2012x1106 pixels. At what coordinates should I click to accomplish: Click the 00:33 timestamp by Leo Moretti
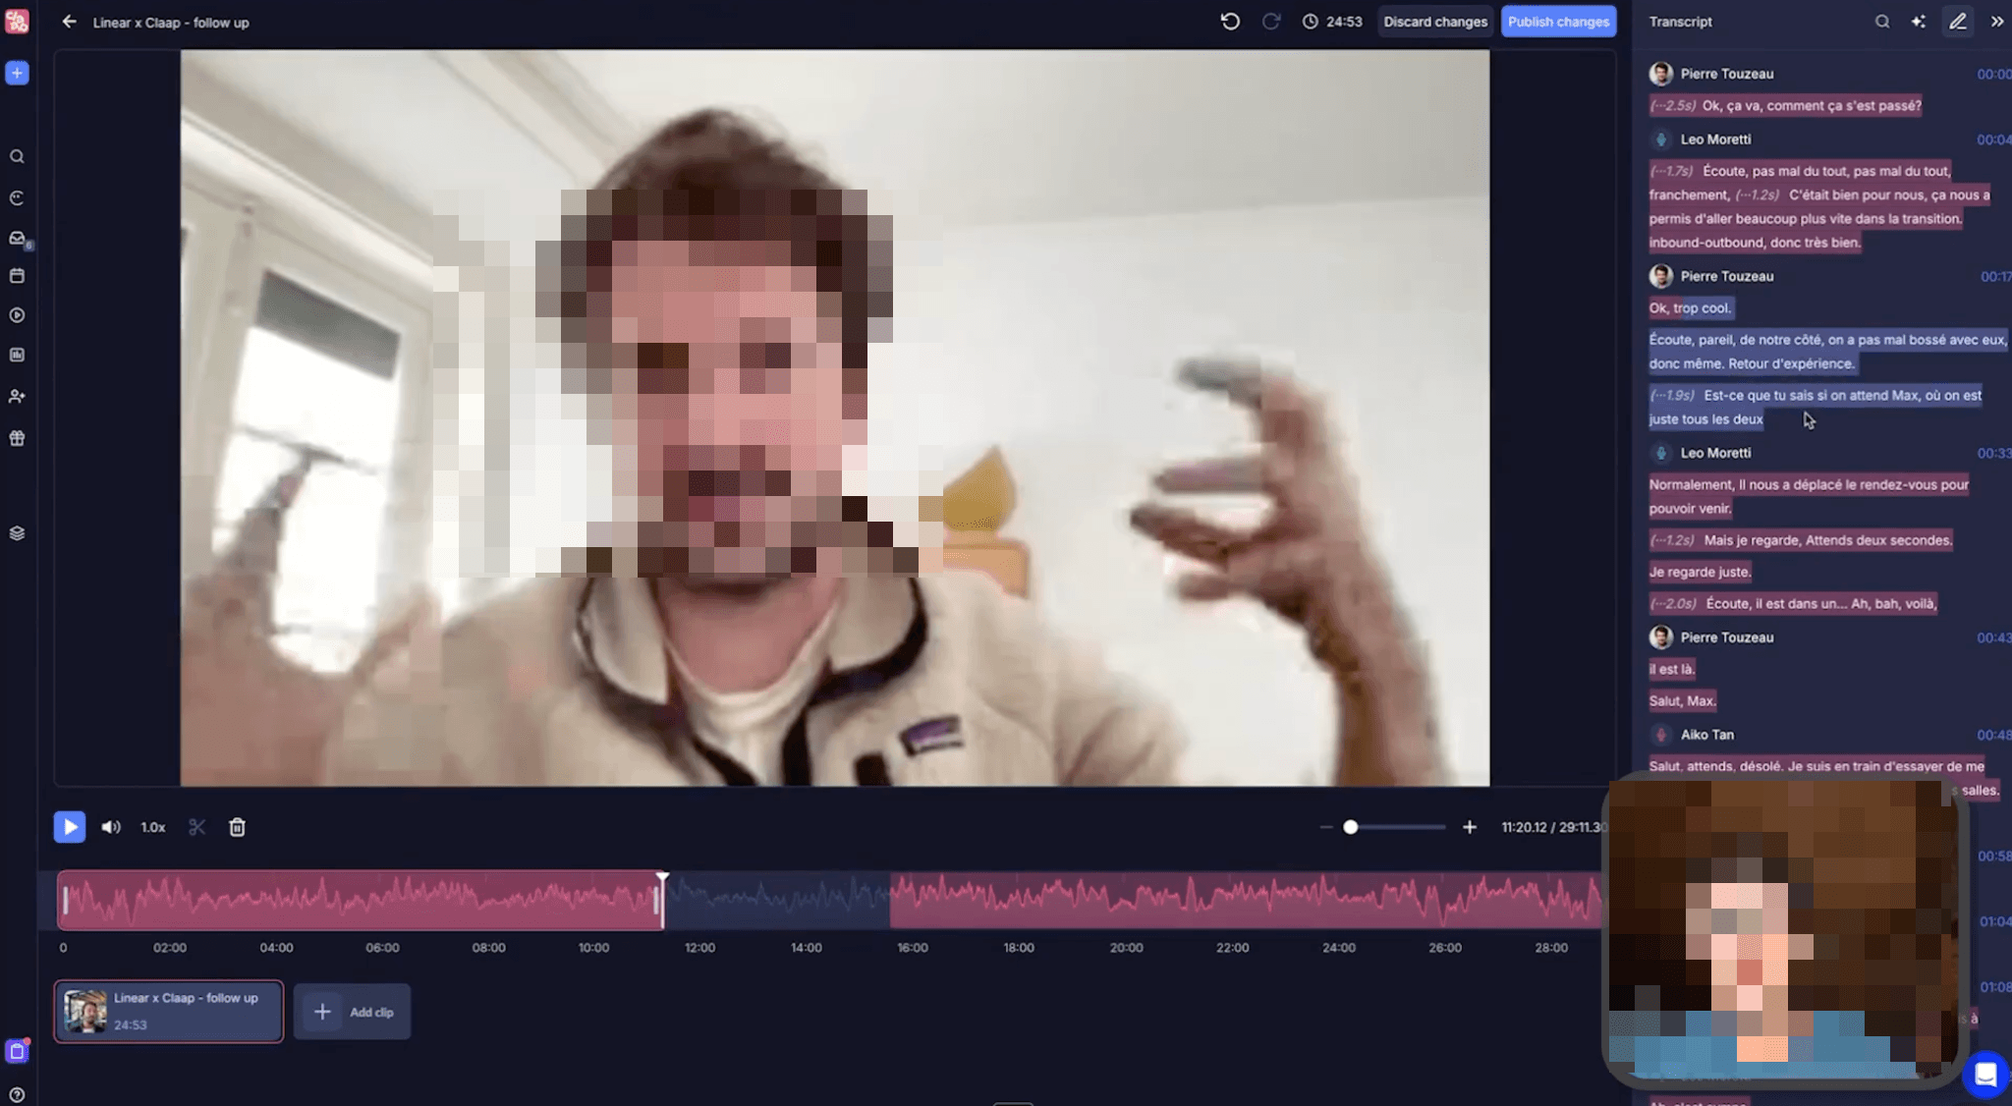click(x=1993, y=453)
